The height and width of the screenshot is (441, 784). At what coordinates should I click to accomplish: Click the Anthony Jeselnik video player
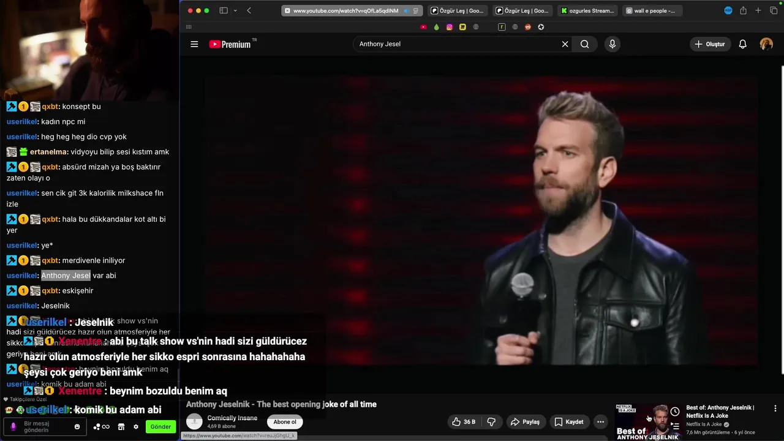(481, 221)
